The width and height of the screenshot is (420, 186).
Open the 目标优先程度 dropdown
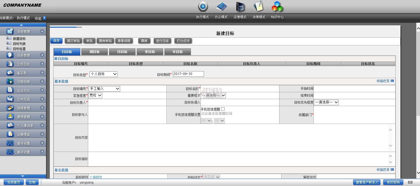pos(326,102)
